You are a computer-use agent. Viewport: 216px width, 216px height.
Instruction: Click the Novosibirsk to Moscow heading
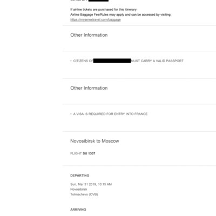94,141
